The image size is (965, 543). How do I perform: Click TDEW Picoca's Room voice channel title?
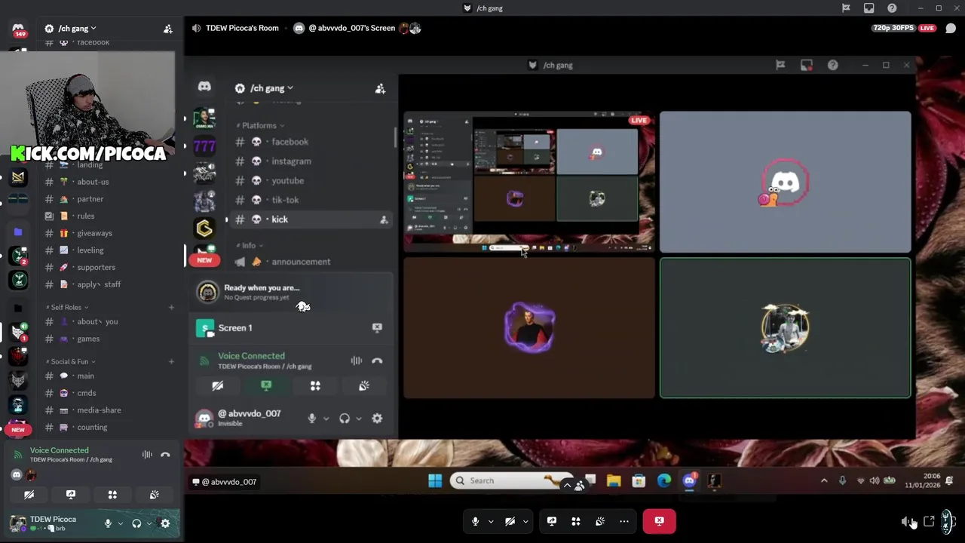(x=242, y=28)
